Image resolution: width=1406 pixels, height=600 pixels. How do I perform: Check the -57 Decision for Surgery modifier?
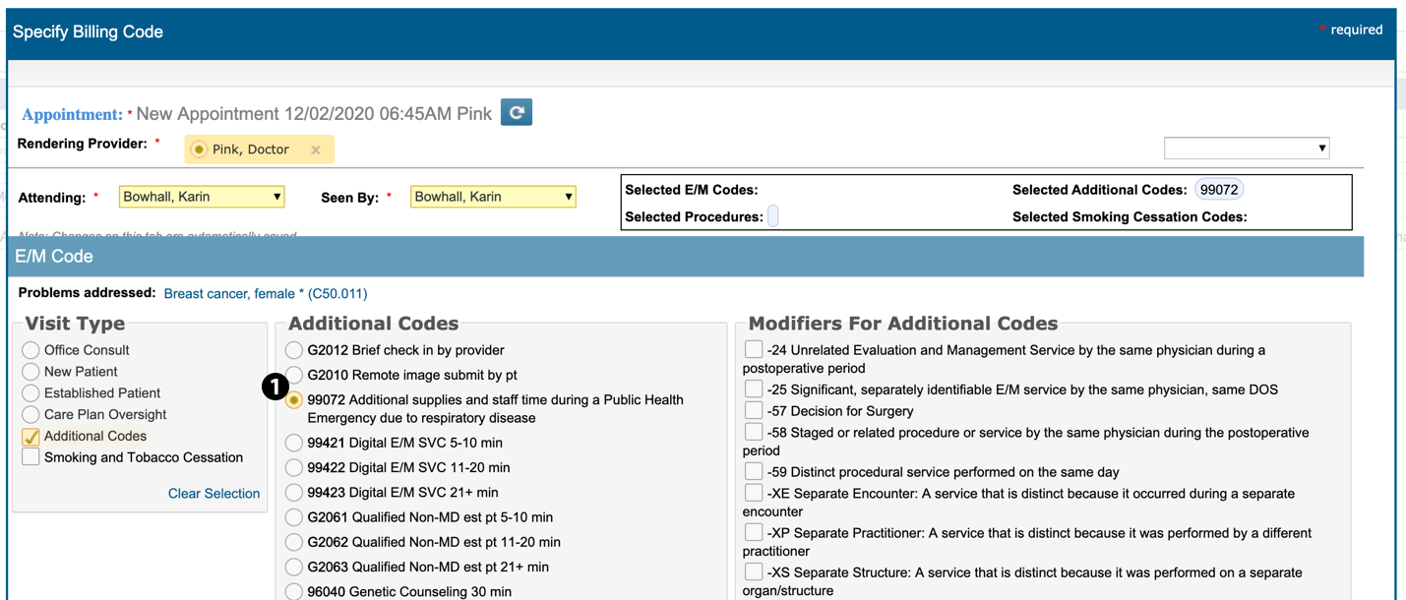[x=754, y=411]
